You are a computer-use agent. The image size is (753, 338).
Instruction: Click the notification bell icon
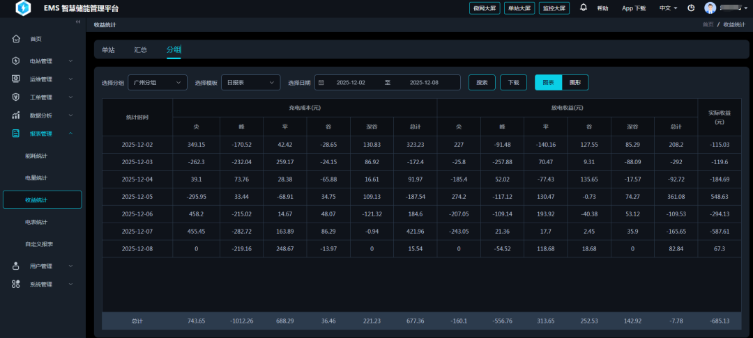tap(584, 8)
